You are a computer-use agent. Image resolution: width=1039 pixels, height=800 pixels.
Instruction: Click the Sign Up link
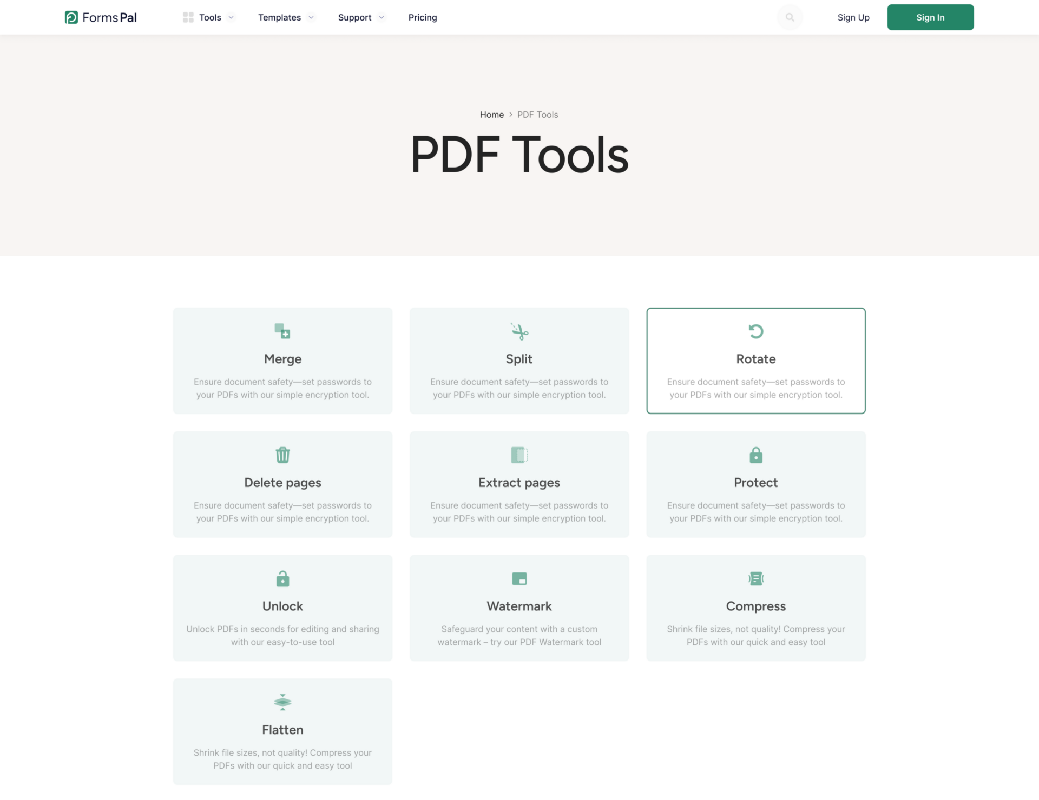(853, 17)
